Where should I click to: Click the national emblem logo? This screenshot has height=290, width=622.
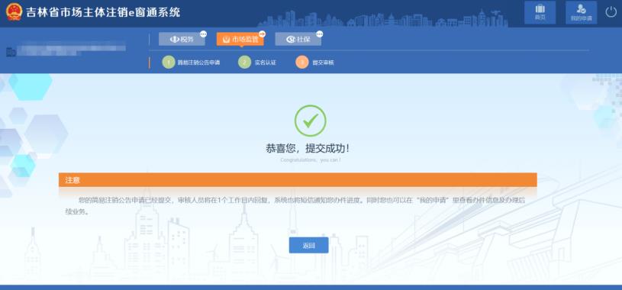tap(14, 12)
